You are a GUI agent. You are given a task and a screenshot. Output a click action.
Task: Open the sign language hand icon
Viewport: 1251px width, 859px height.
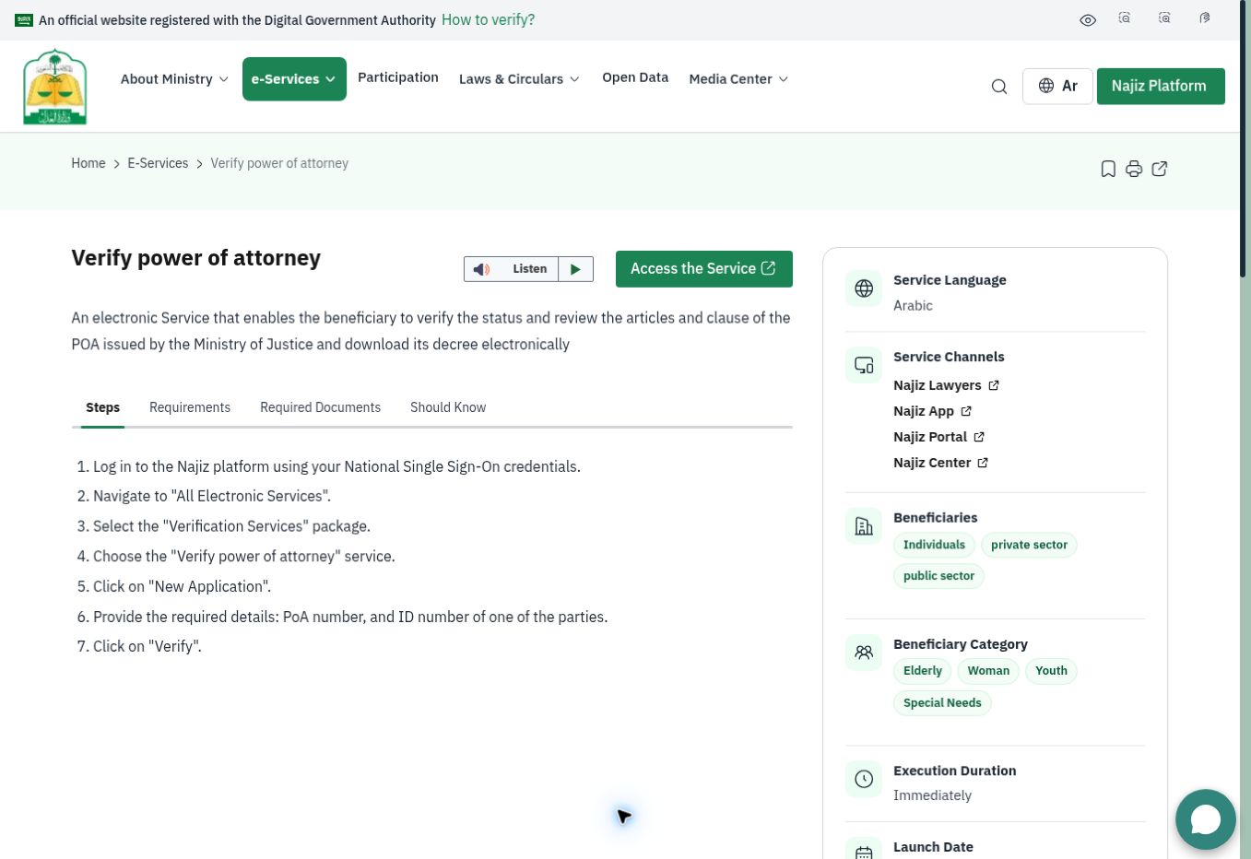1205,18
